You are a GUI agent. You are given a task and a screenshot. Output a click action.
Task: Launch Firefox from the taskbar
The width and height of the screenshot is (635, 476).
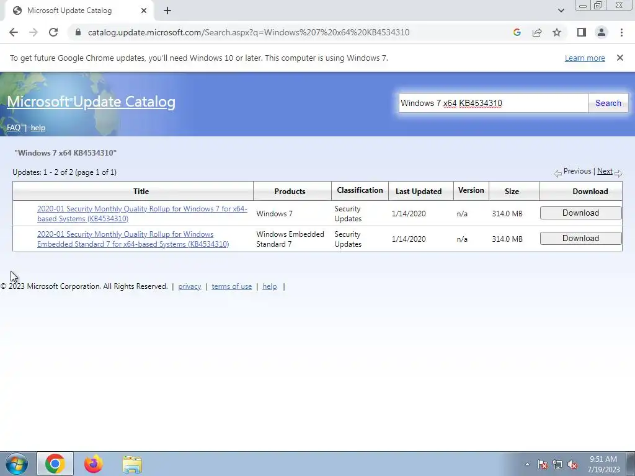tap(94, 464)
